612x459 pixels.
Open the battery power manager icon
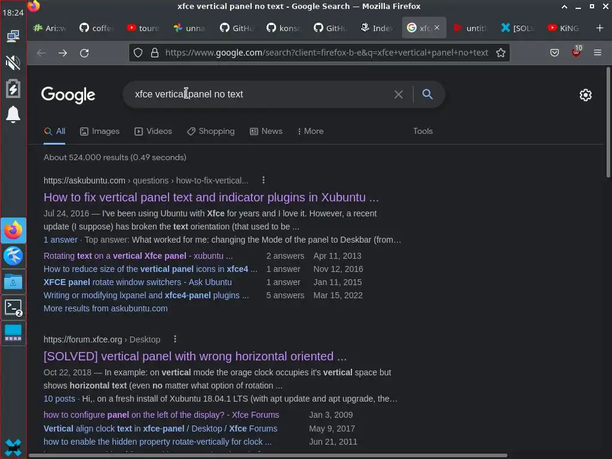(x=13, y=88)
